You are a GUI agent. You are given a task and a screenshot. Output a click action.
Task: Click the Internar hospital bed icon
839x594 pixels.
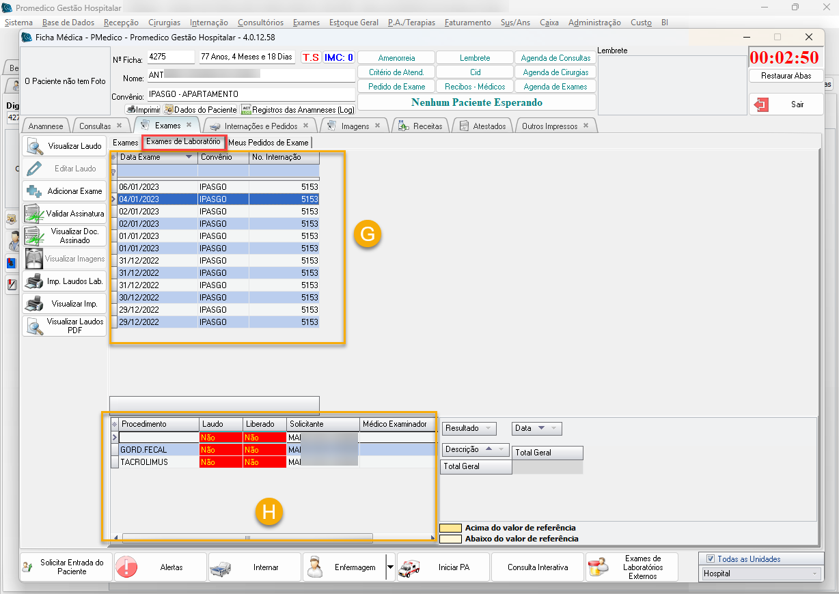point(221,567)
